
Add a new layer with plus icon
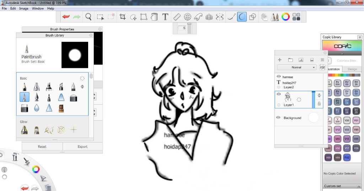(280, 60)
